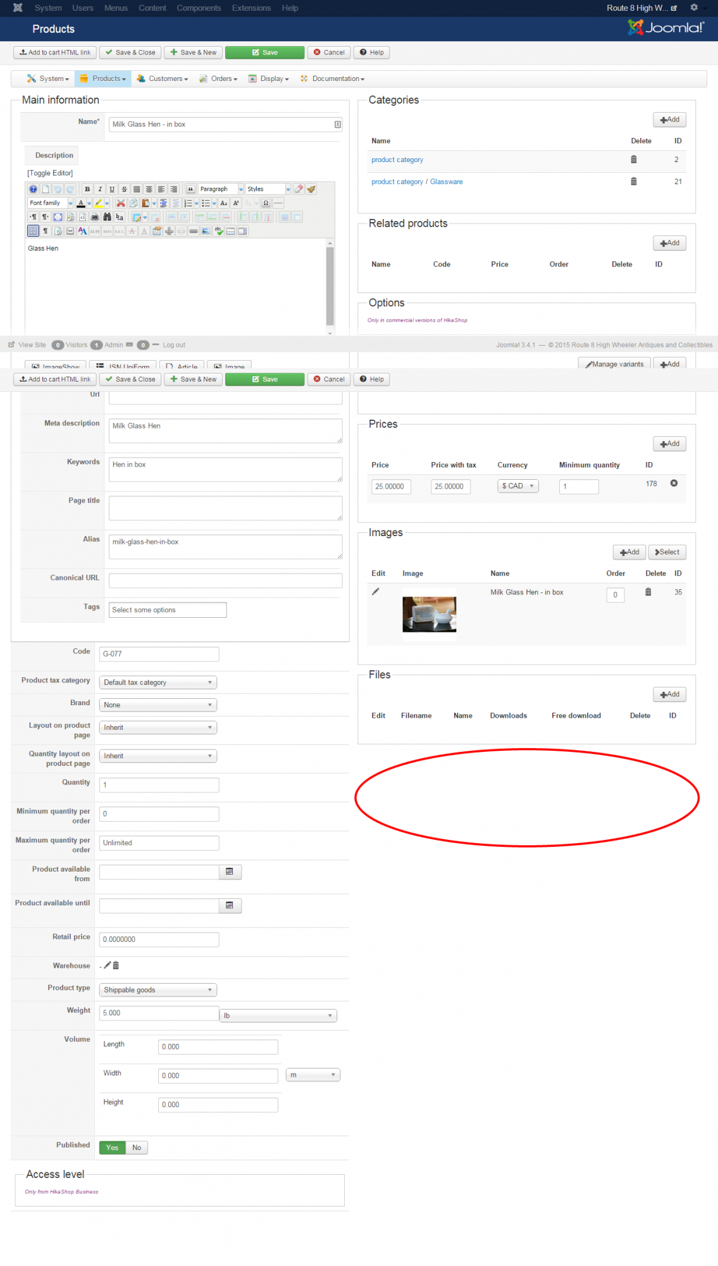This screenshot has width=718, height=1266.
Task: Click Add button in Categories section
Action: [x=670, y=120]
